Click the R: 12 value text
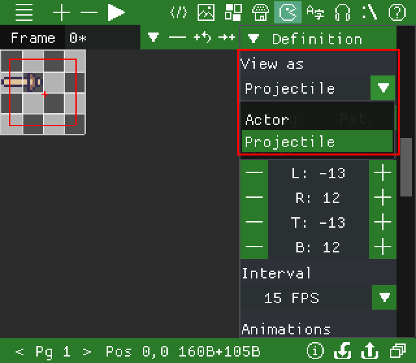The image size is (416, 363). coord(318,198)
